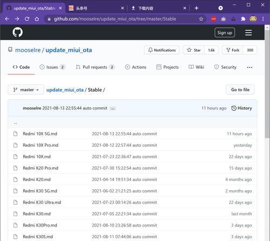Open the update_miui_ota repository title link
This screenshot has width=270, height=241.
(69, 50)
